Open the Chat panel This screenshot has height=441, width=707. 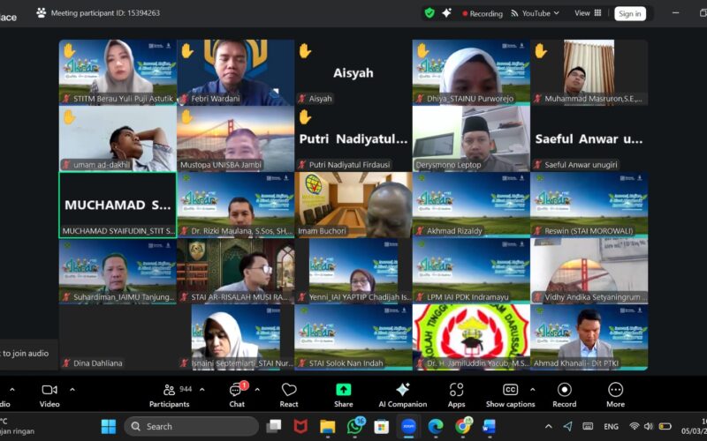[x=237, y=393]
